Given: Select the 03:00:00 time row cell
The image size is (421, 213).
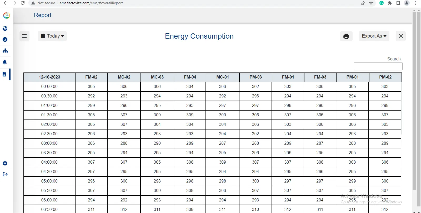Looking at the screenshot, I should coord(49,143).
